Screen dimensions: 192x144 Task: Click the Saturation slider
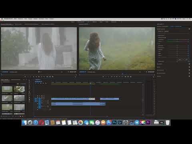177,62
